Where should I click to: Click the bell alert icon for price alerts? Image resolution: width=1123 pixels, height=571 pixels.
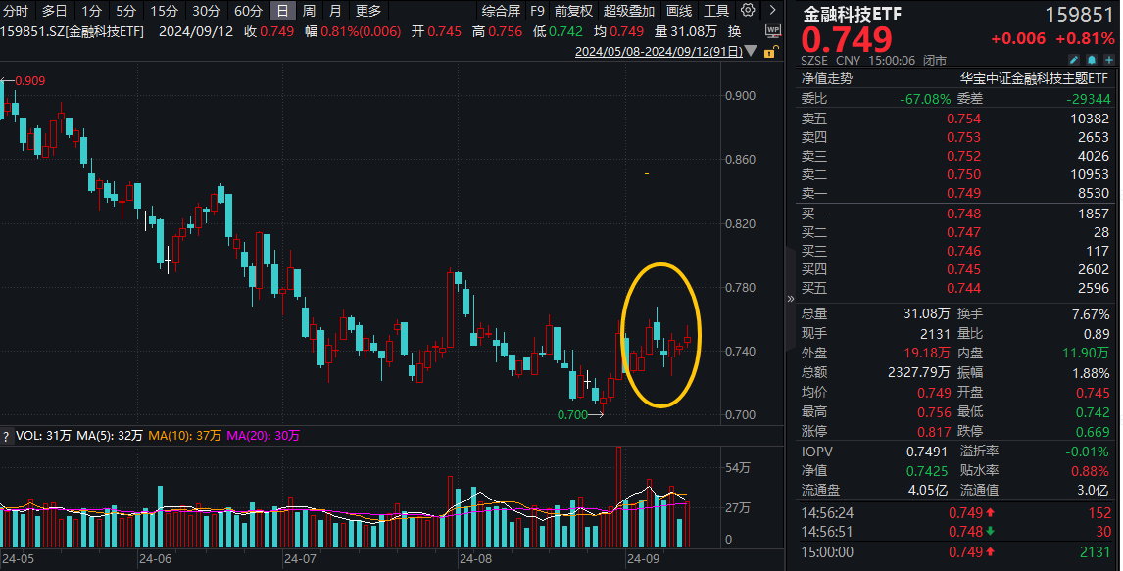click(x=1091, y=58)
